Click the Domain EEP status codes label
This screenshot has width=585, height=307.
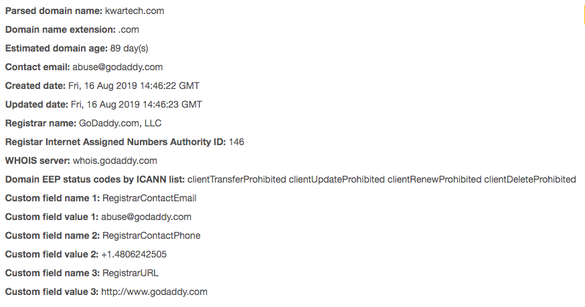coord(95,179)
